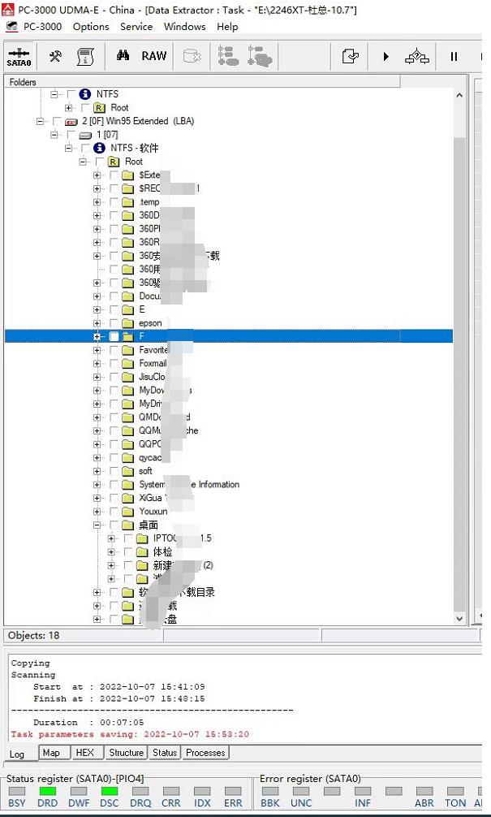
Task: Click the SATA0 port icon
Action: pyautogui.click(x=19, y=56)
